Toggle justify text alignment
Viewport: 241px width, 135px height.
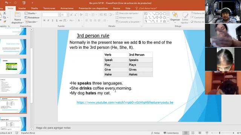99,20
